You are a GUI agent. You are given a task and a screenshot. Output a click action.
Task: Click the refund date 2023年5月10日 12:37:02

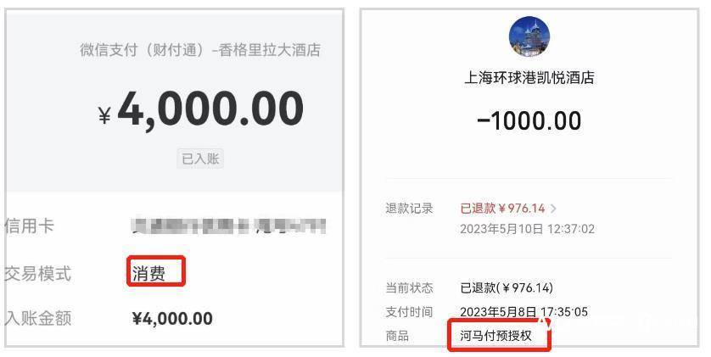528,229
